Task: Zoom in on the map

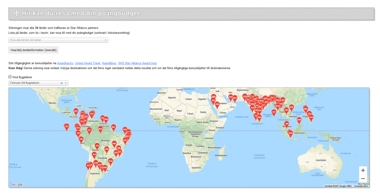Action: point(363,170)
